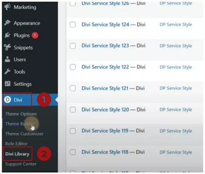Open Role Editor submenu item
The height and width of the screenshot is (174, 205).
(x=16, y=144)
